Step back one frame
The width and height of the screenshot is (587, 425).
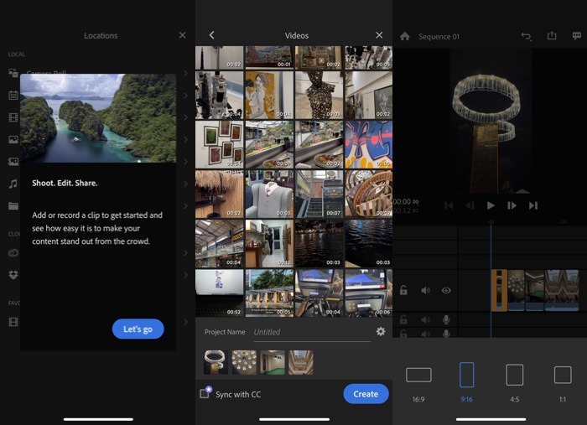coord(470,205)
